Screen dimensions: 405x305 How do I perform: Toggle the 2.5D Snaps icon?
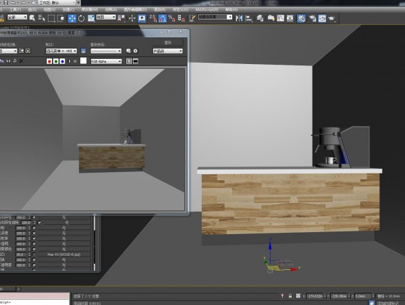[x=153, y=18]
